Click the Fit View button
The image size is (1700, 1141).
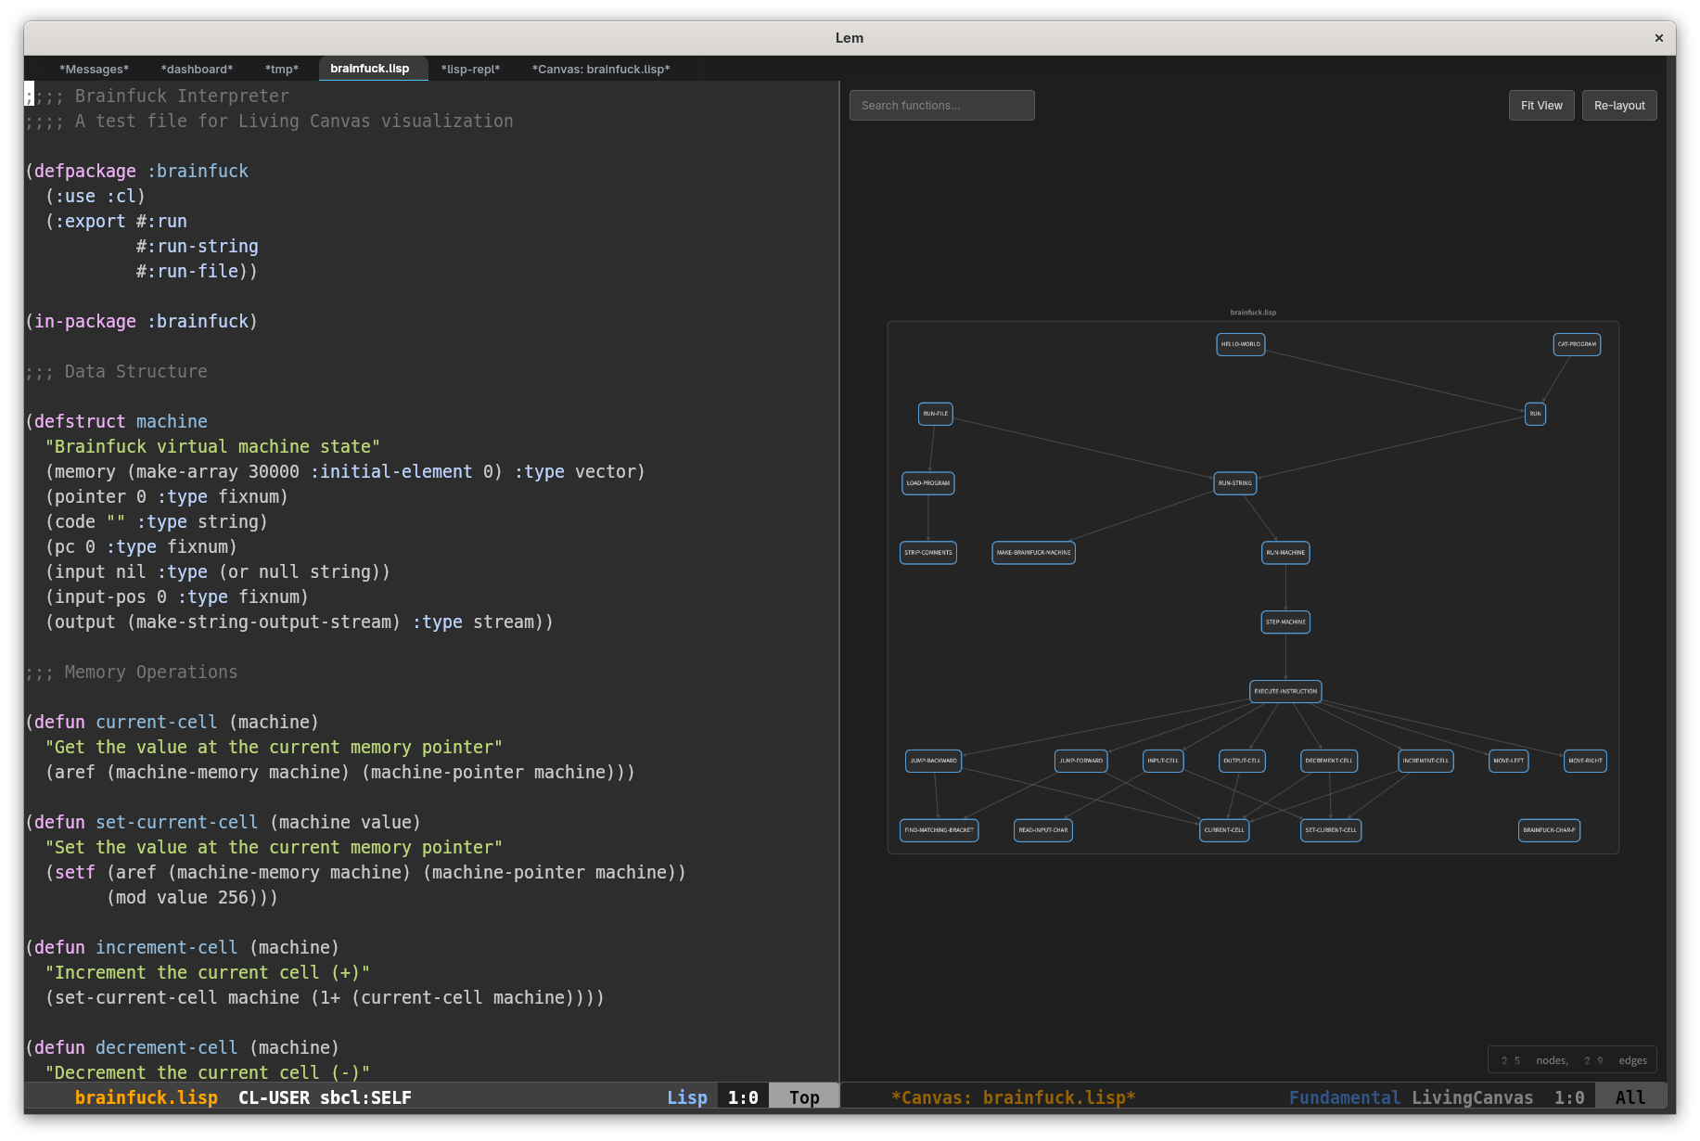[1540, 105]
